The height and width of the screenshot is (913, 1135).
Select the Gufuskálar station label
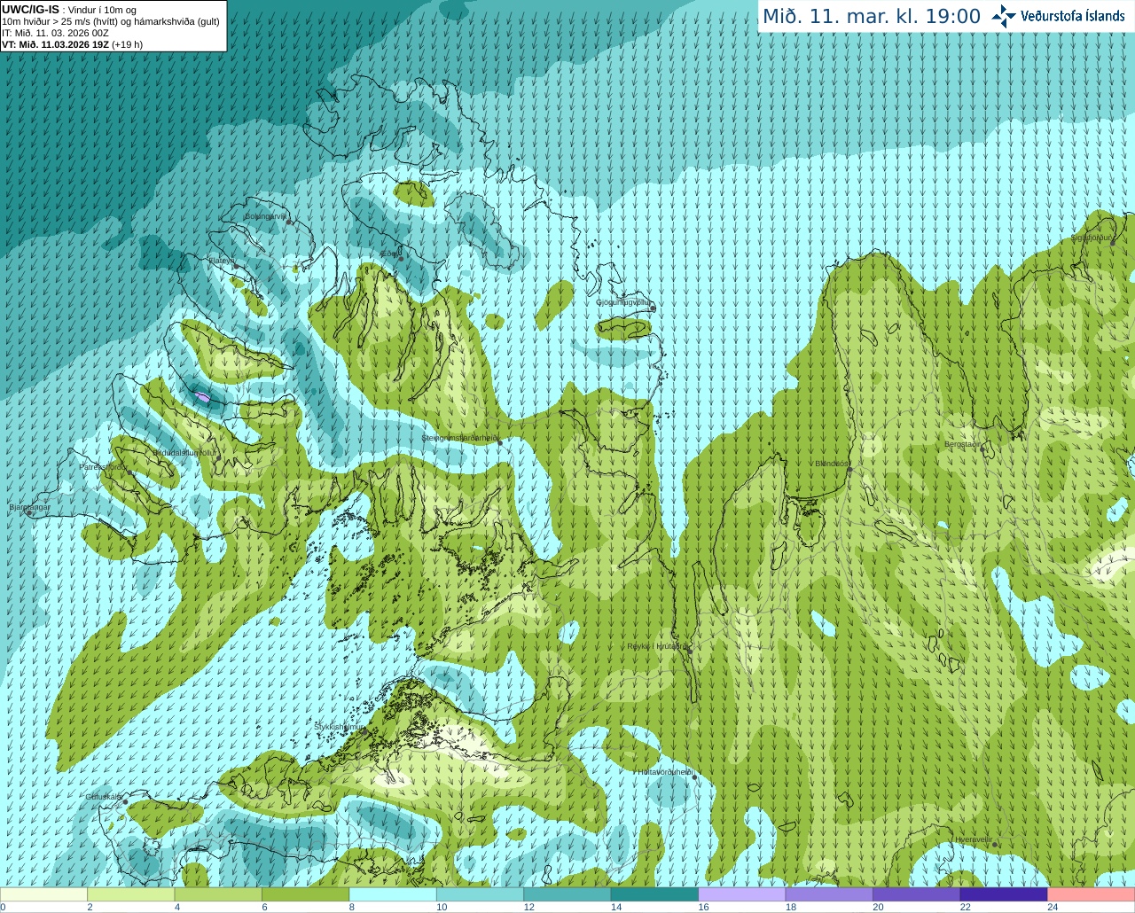tap(103, 797)
